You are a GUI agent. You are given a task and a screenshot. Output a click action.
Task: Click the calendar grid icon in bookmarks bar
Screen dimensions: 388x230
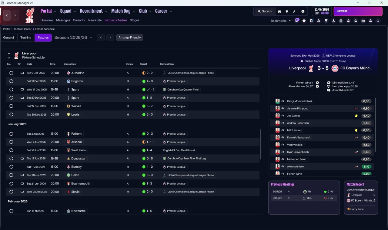(363, 21)
